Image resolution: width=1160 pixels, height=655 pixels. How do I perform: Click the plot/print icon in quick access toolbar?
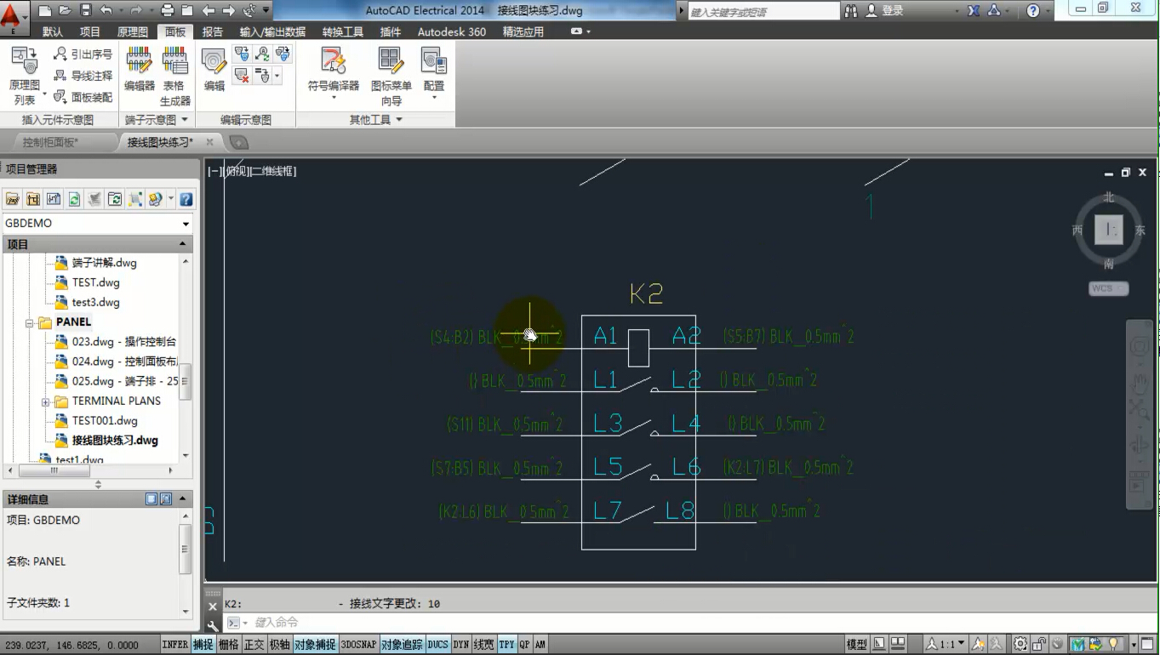tap(167, 11)
